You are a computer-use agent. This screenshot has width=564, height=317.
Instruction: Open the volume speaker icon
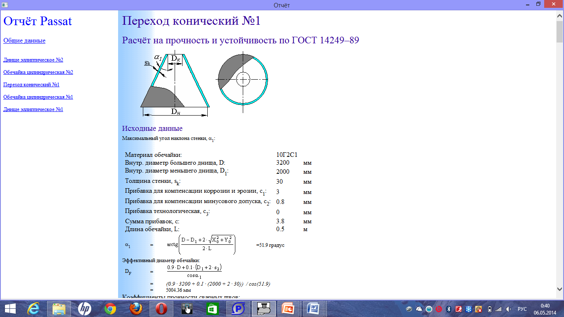coord(508,309)
